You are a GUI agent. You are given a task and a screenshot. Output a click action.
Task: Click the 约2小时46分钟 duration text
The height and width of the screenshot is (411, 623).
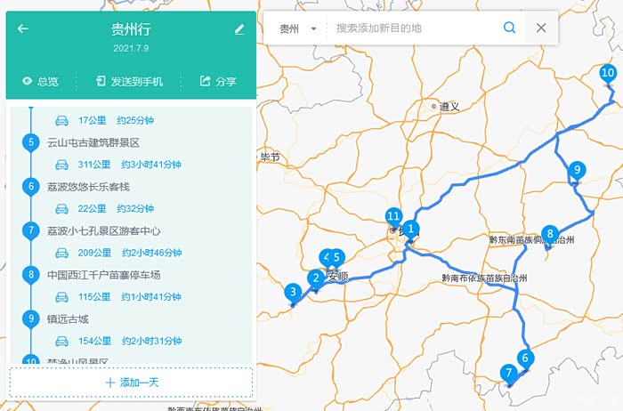pyautogui.click(x=152, y=253)
